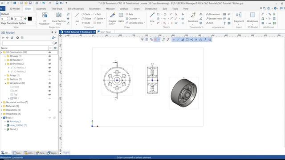Click the isometric roller view thumbnail
Image resolution: width=285 pixels, height=160 pixels.
(184, 93)
